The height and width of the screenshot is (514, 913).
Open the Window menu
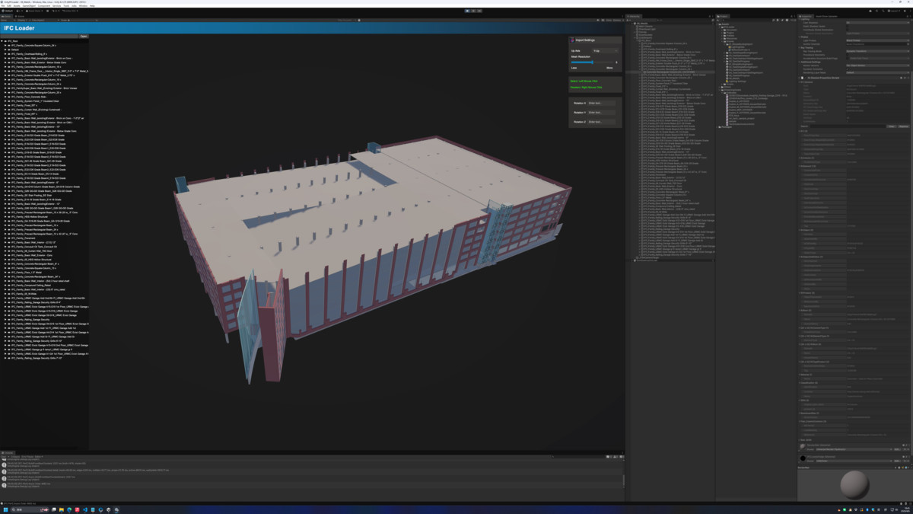coord(83,5)
